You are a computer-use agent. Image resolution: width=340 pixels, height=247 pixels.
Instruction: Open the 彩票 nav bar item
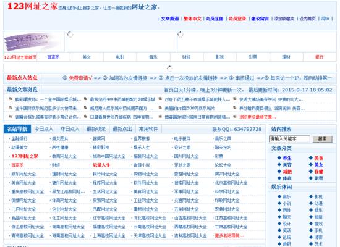point(253,57)
